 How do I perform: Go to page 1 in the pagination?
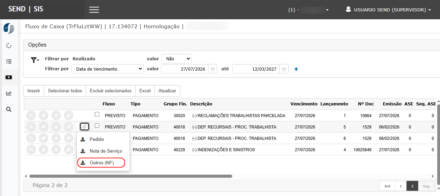(401, 186)
